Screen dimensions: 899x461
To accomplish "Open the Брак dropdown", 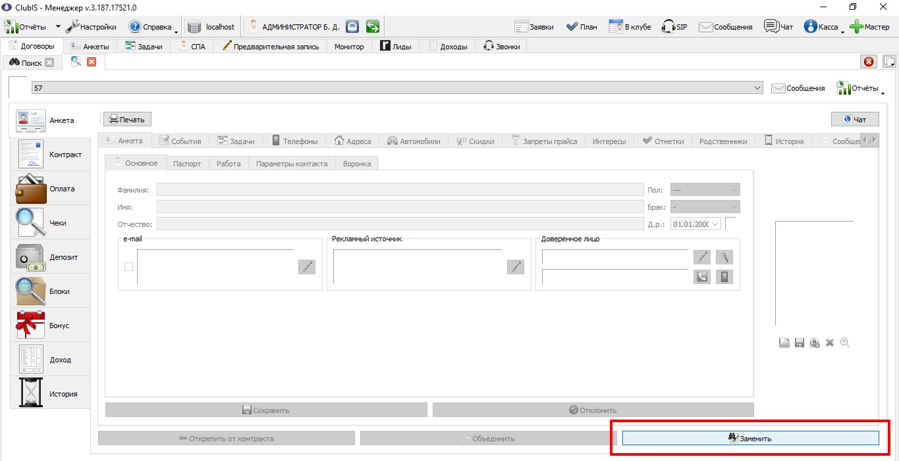I will point(705,206).
